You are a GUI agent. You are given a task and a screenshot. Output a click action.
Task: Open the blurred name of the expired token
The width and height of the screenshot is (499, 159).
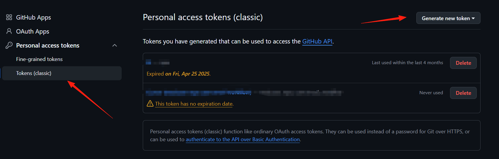pos(158,62)
